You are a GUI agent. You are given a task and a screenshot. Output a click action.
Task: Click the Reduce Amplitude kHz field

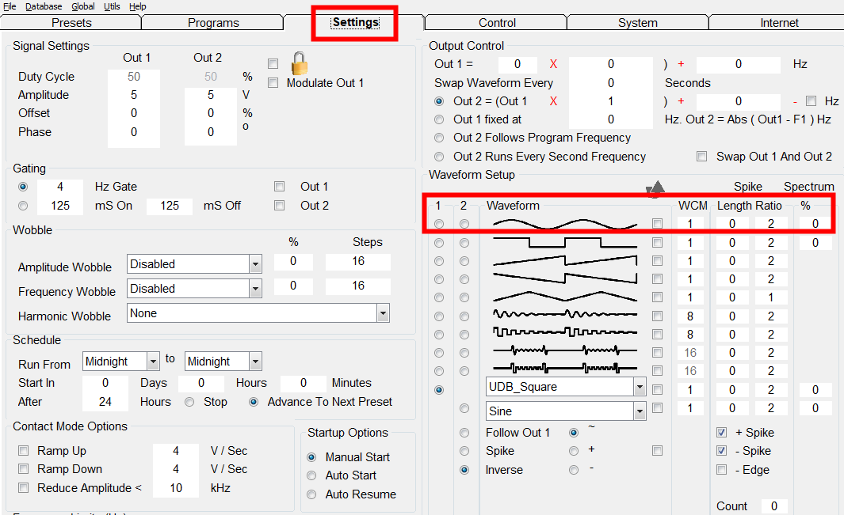[x=176, y=487]
